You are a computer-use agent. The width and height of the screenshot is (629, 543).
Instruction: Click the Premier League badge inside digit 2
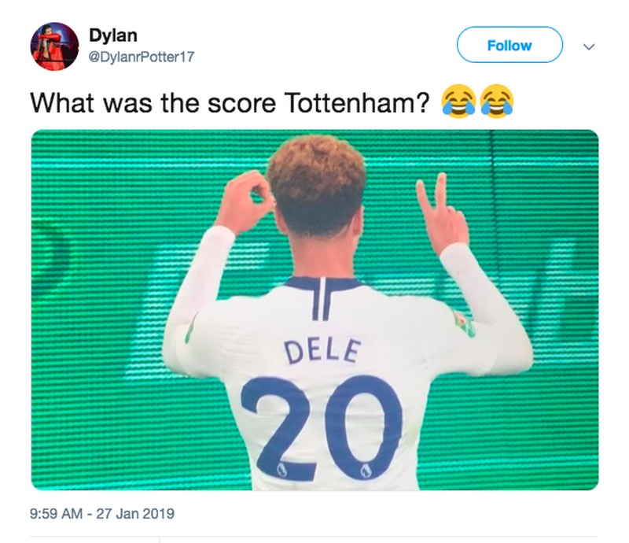pyautogui.click(x=281, y=469)
